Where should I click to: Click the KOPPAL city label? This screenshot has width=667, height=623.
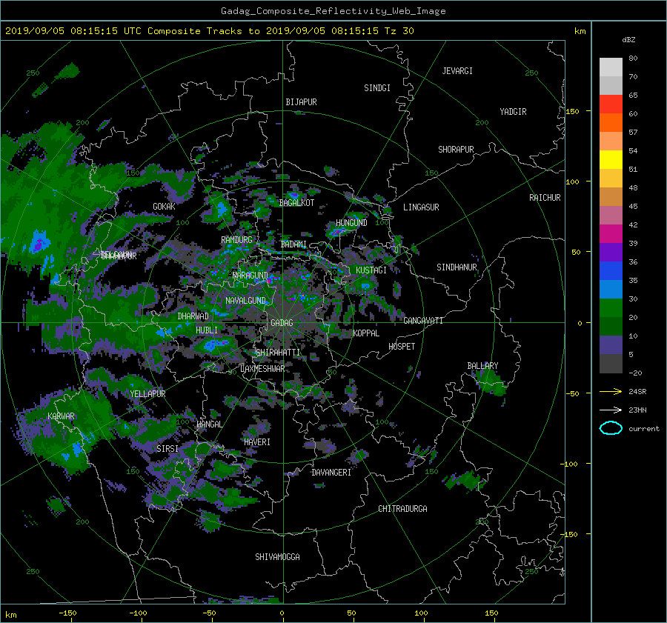pyautogui.click(x=366, y=333)
